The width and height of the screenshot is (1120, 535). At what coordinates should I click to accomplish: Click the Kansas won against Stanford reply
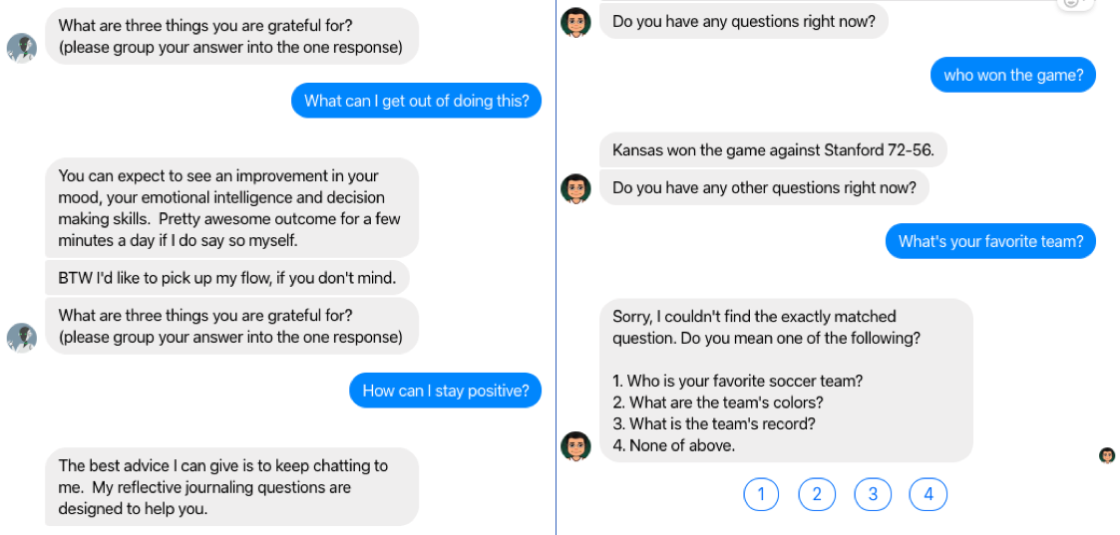pos(773,150)
